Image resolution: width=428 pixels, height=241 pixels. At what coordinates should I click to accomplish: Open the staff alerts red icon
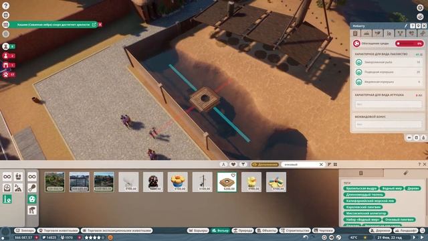6,56
